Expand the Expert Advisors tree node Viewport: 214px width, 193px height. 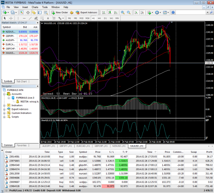pyautogui.click(x=4, y=109)
